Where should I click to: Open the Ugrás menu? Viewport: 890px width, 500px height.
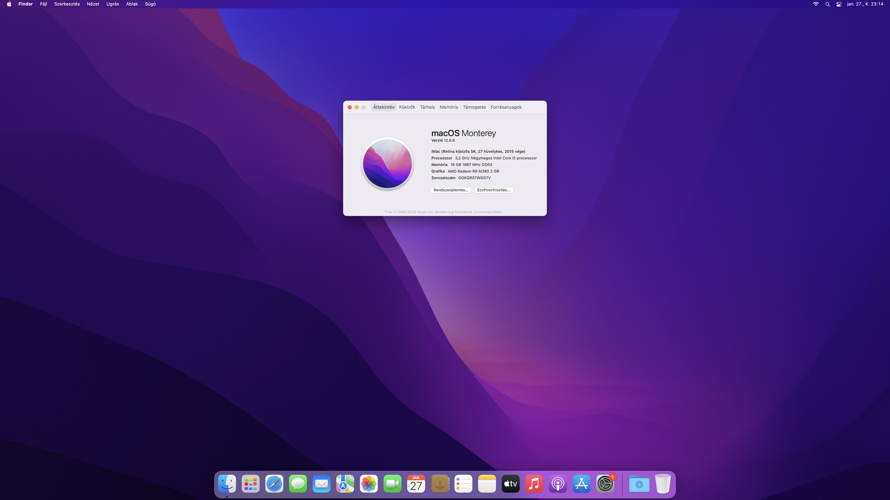112,4
